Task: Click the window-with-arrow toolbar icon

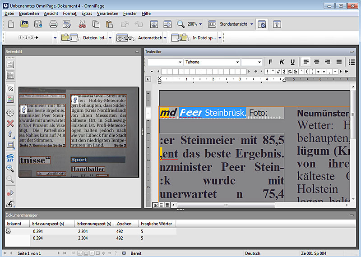Action: (167, 24)
